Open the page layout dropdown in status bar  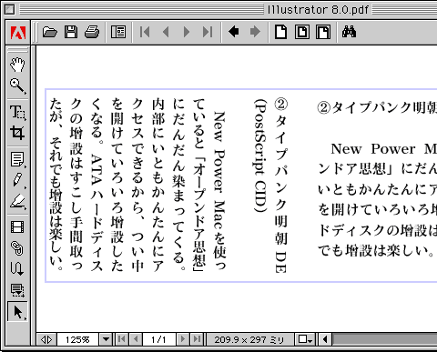tap(305, 339)
